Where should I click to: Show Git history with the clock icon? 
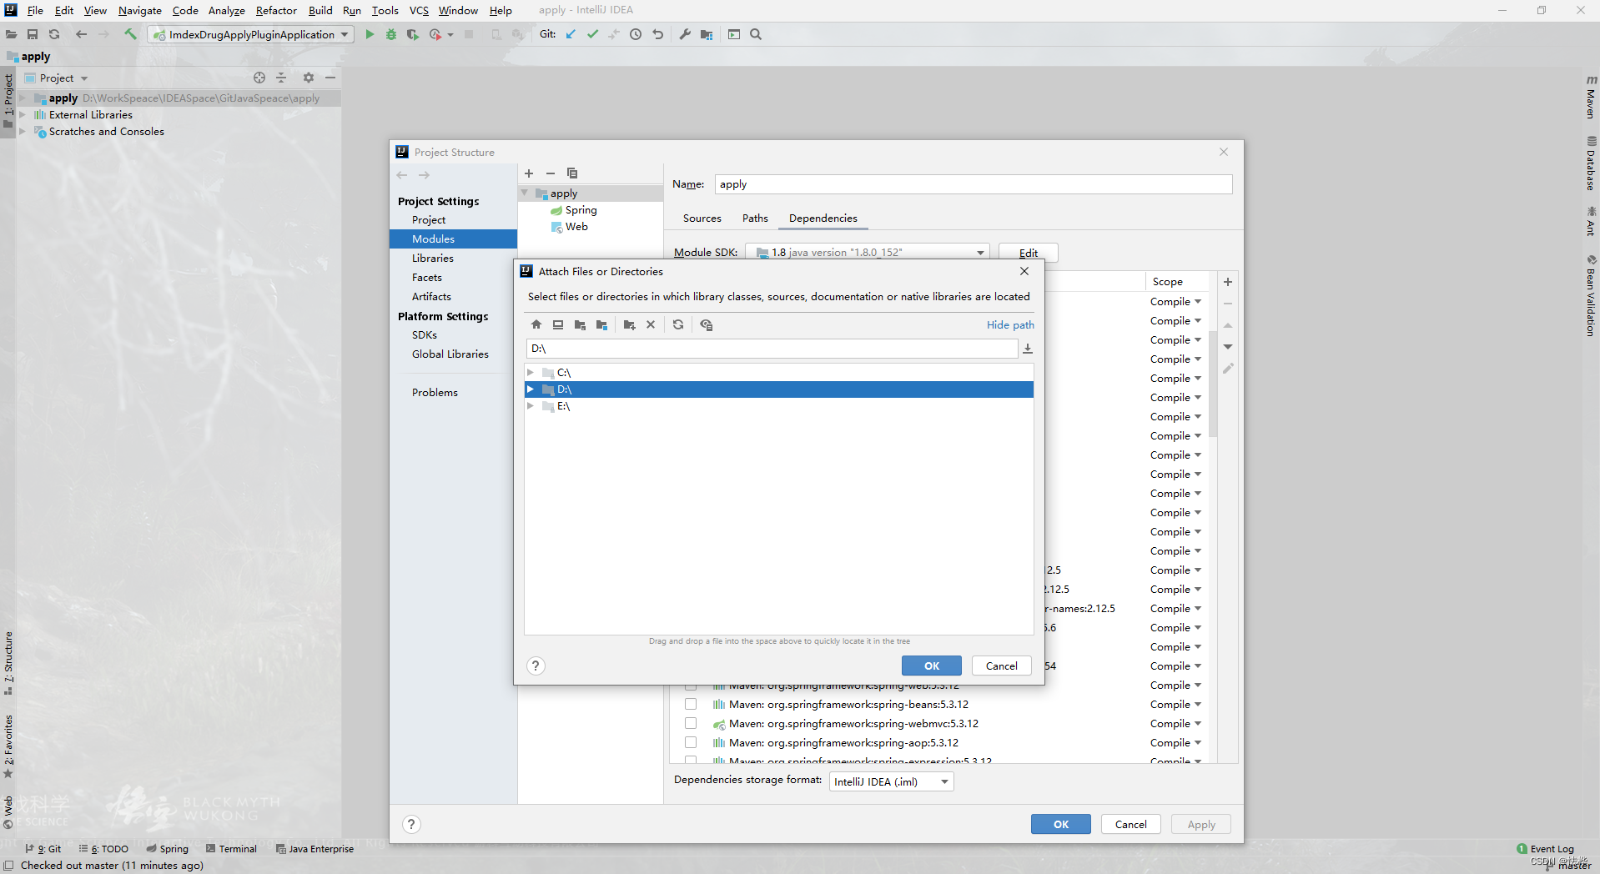click(x=636, y=34)
